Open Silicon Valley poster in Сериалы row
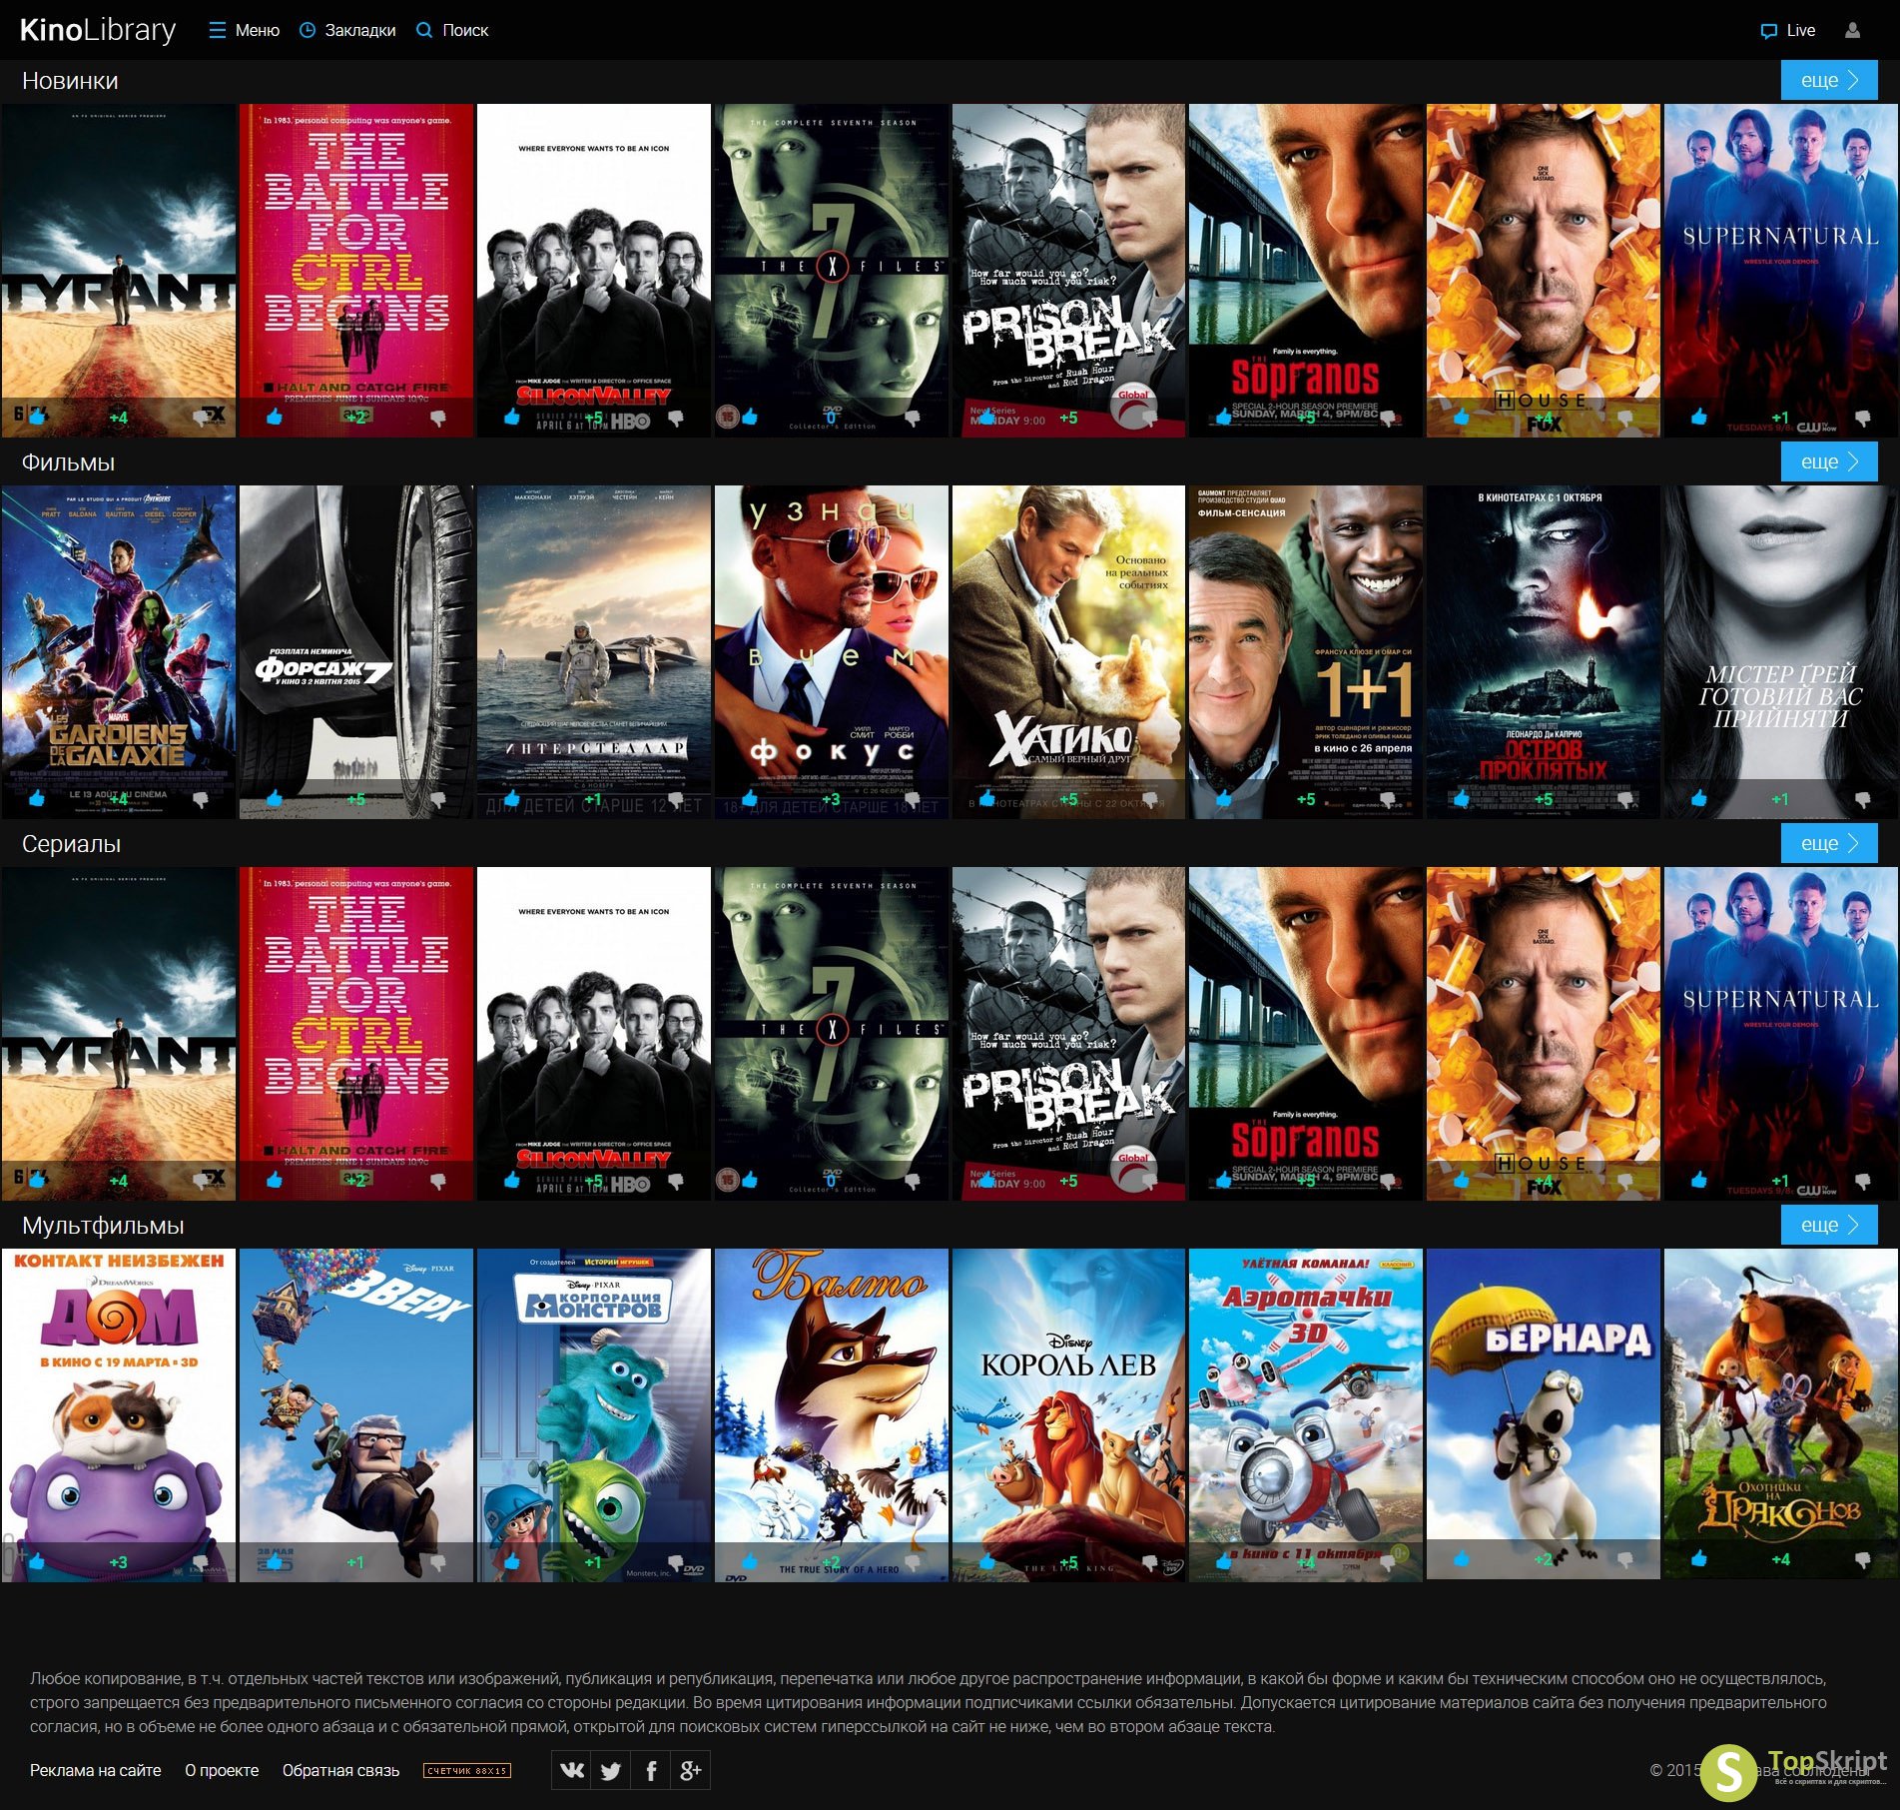The width and height of the screenshot is (1900, 1810). click(x=593, y=1033)
